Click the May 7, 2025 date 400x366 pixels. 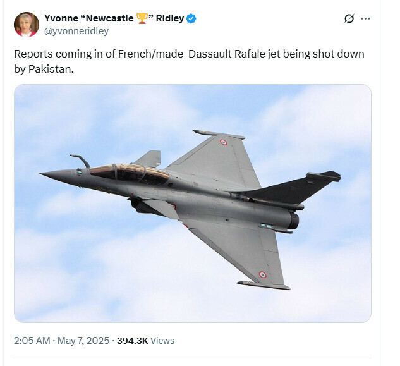(x=82, y=340)
